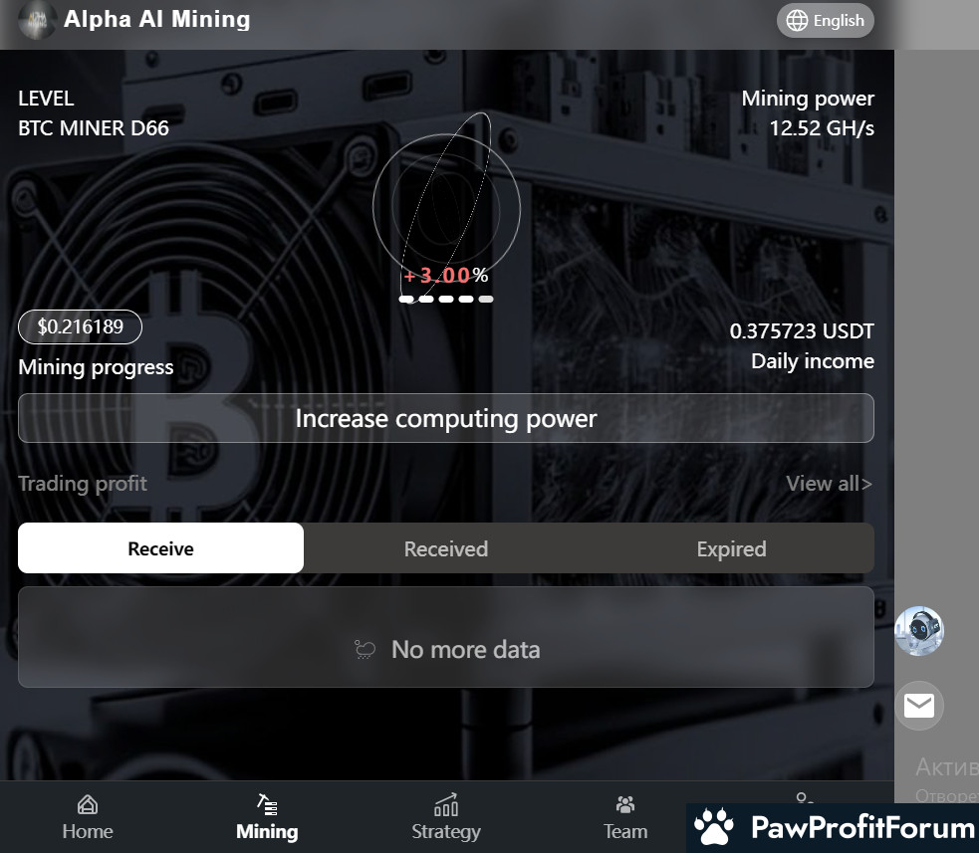The image size is (979, 853).
Task: Open the Team people icon
Action: [625, 805]
